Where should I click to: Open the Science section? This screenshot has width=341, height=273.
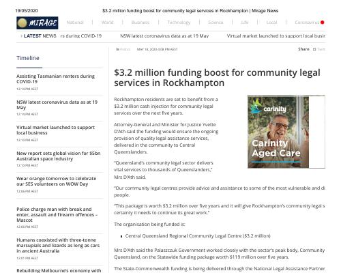(x=216, y=23)
